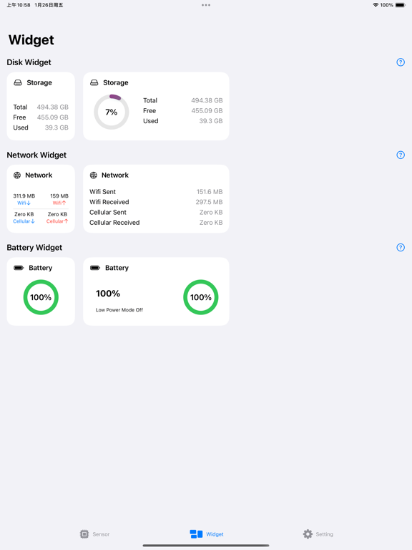Tap the battery icon in status bar
412x550 pixels.
tap(401, 5)
